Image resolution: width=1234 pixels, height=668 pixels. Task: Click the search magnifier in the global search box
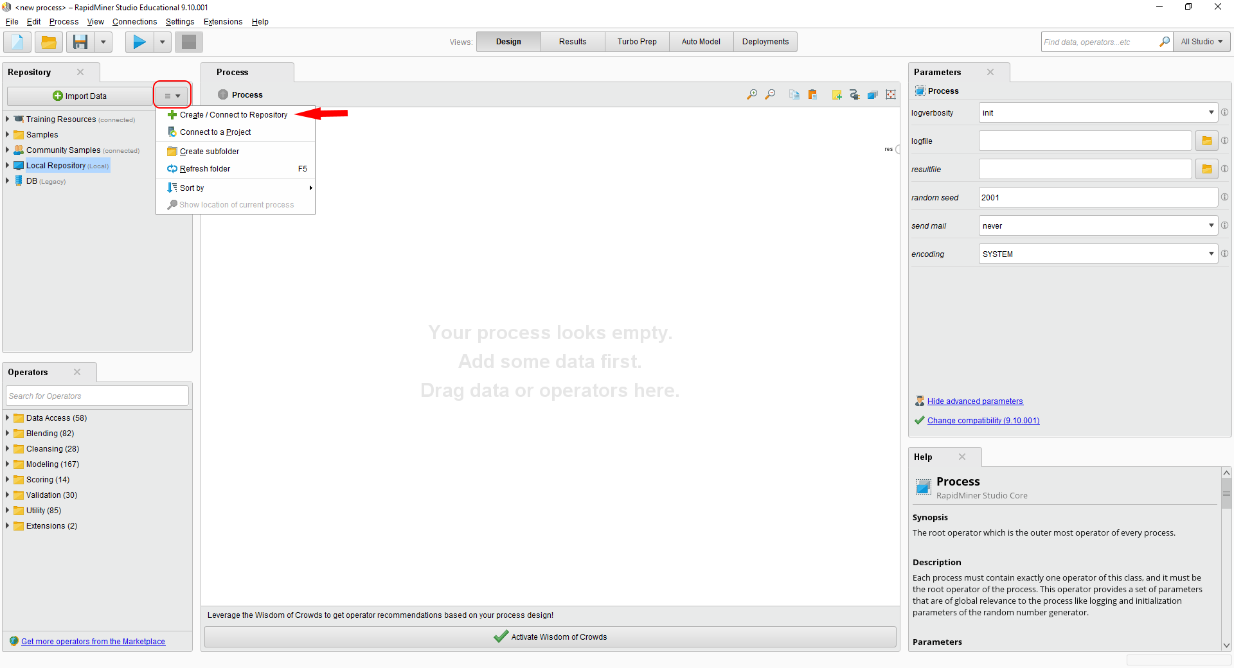(x=1164, y=42)
